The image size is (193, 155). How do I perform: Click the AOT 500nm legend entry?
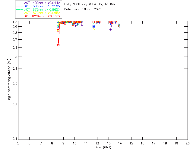tap(38, 6)
